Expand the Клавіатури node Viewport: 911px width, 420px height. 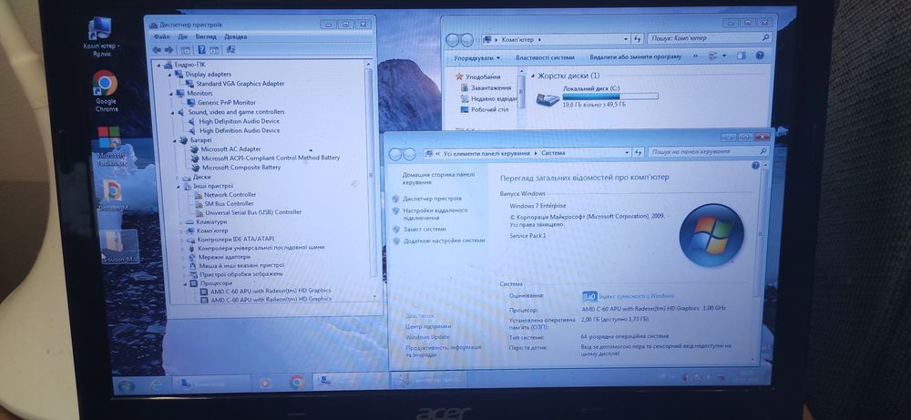pos(180,222)
